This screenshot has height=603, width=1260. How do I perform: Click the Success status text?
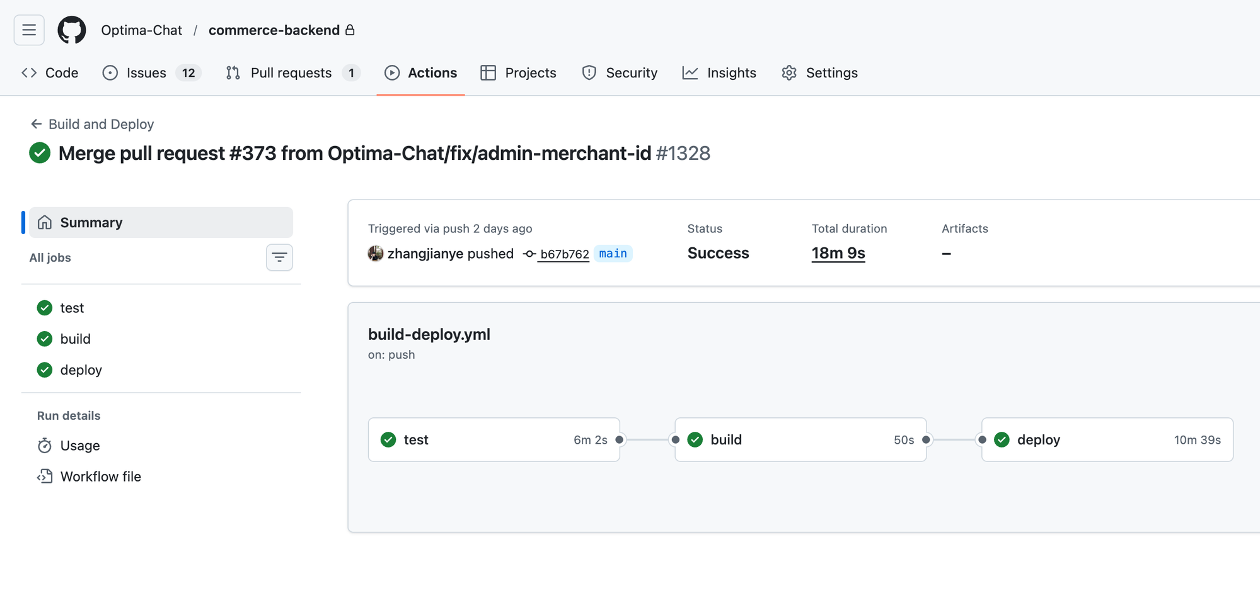[718, 253]
